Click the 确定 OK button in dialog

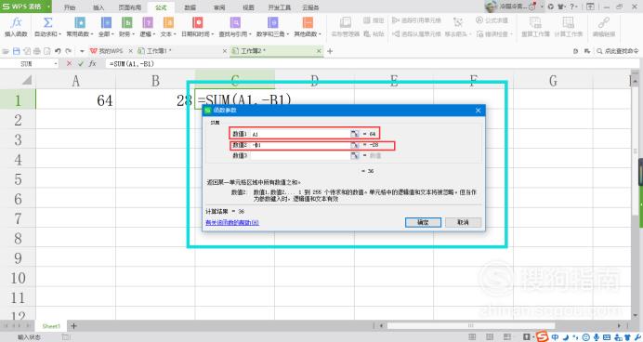(423, 222)
